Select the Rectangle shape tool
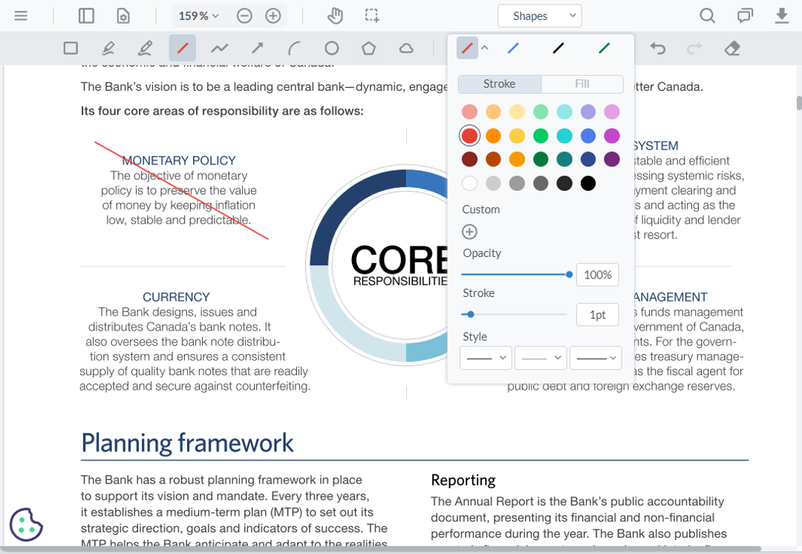The image size is (802, 554). pos(71,48)
